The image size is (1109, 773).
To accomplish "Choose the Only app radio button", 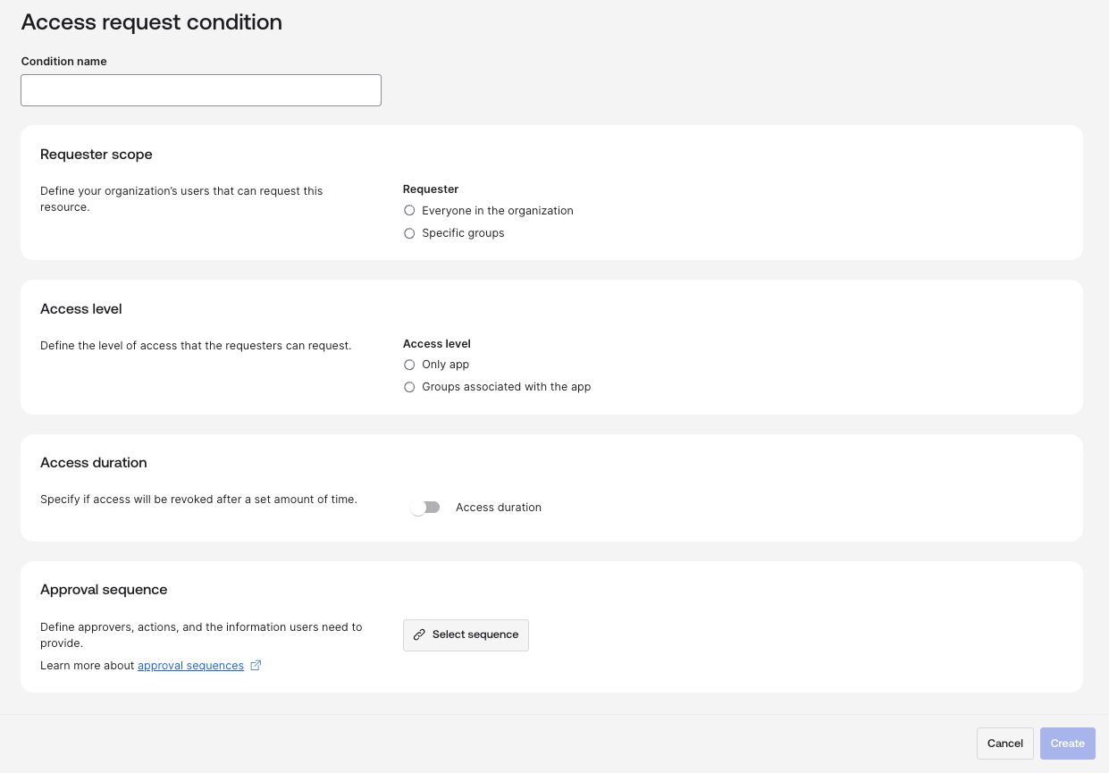I will pyautogui.click(x=409, y=365).
